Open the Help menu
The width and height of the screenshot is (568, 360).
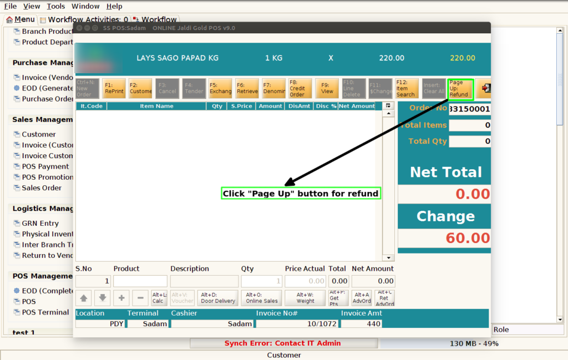(114, 6)
